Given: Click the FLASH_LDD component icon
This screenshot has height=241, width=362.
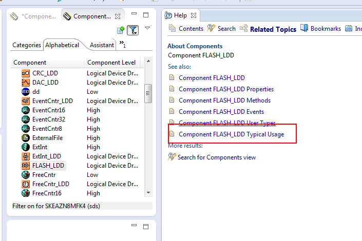Looking at the screenshot, I should coord(26,166).
